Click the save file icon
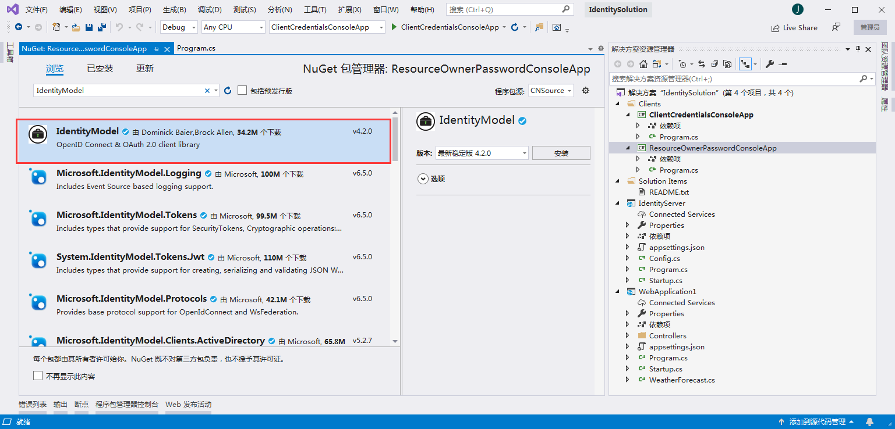Image resolution: width=895 pixels, height=429 pixels. point(89,27)
